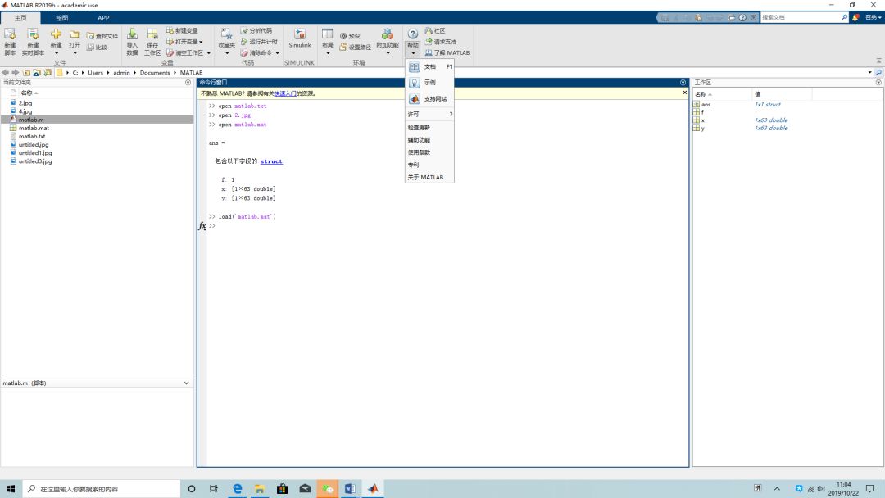Select 示例 in Help menu
Screen dimensions: 885x498
pos(429,83)
